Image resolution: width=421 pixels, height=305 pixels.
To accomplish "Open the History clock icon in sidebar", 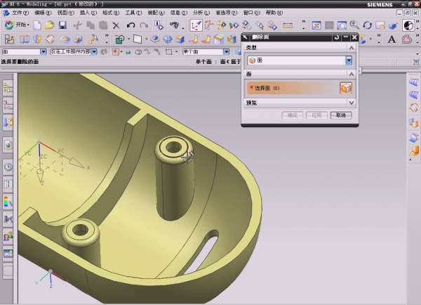I will pos(8,167).
